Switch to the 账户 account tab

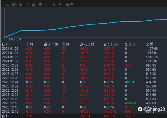pos(69,4)
